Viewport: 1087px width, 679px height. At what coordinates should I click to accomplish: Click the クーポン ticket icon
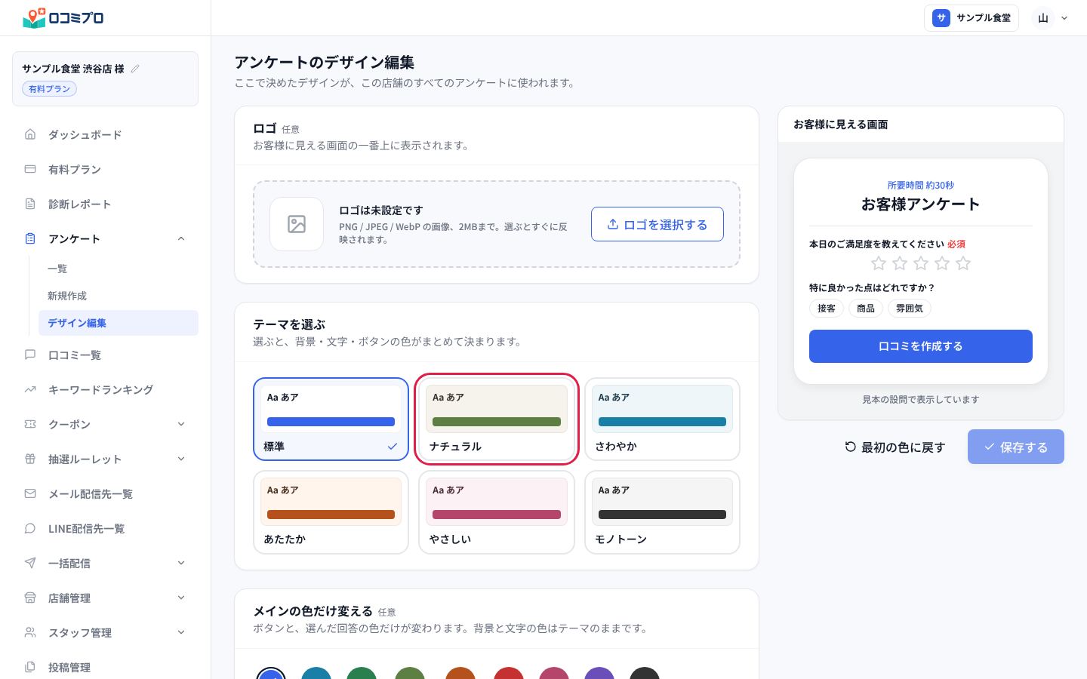pos(30,424)
